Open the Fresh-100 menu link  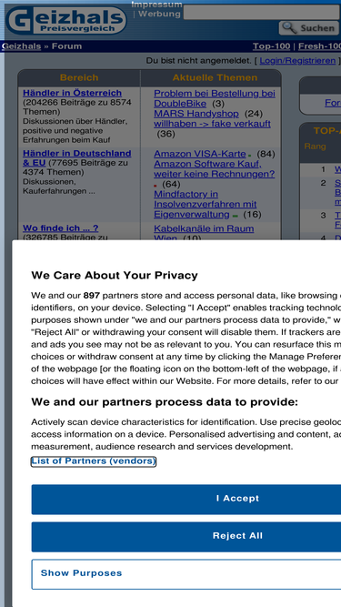point(320,46)
